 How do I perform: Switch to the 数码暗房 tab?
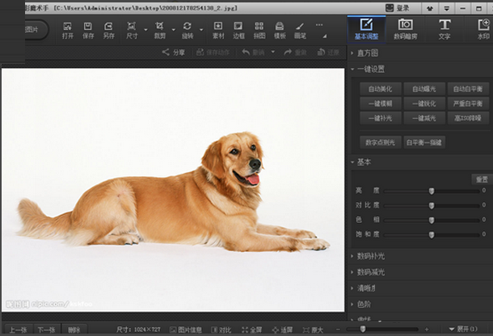(x=405, y=29)
